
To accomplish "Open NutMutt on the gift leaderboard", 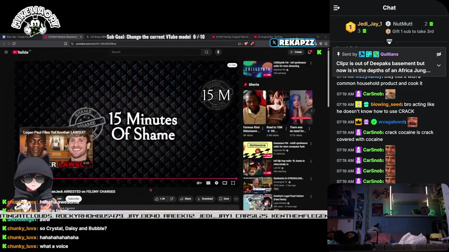I will (402, 24).
